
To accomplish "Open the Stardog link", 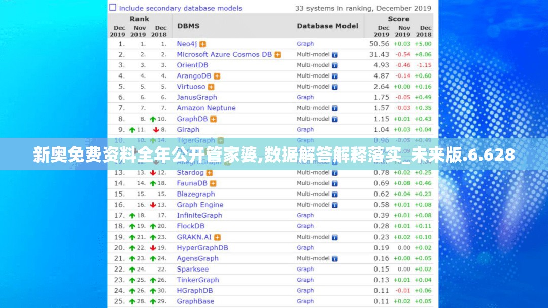I will (x=190, y=172).
